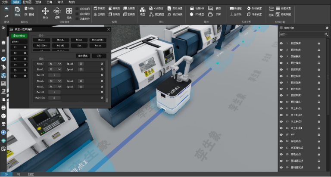Viewport: 331px width, 177px height.
Task: Open the 帮助 menu
Action: [72, 2]
